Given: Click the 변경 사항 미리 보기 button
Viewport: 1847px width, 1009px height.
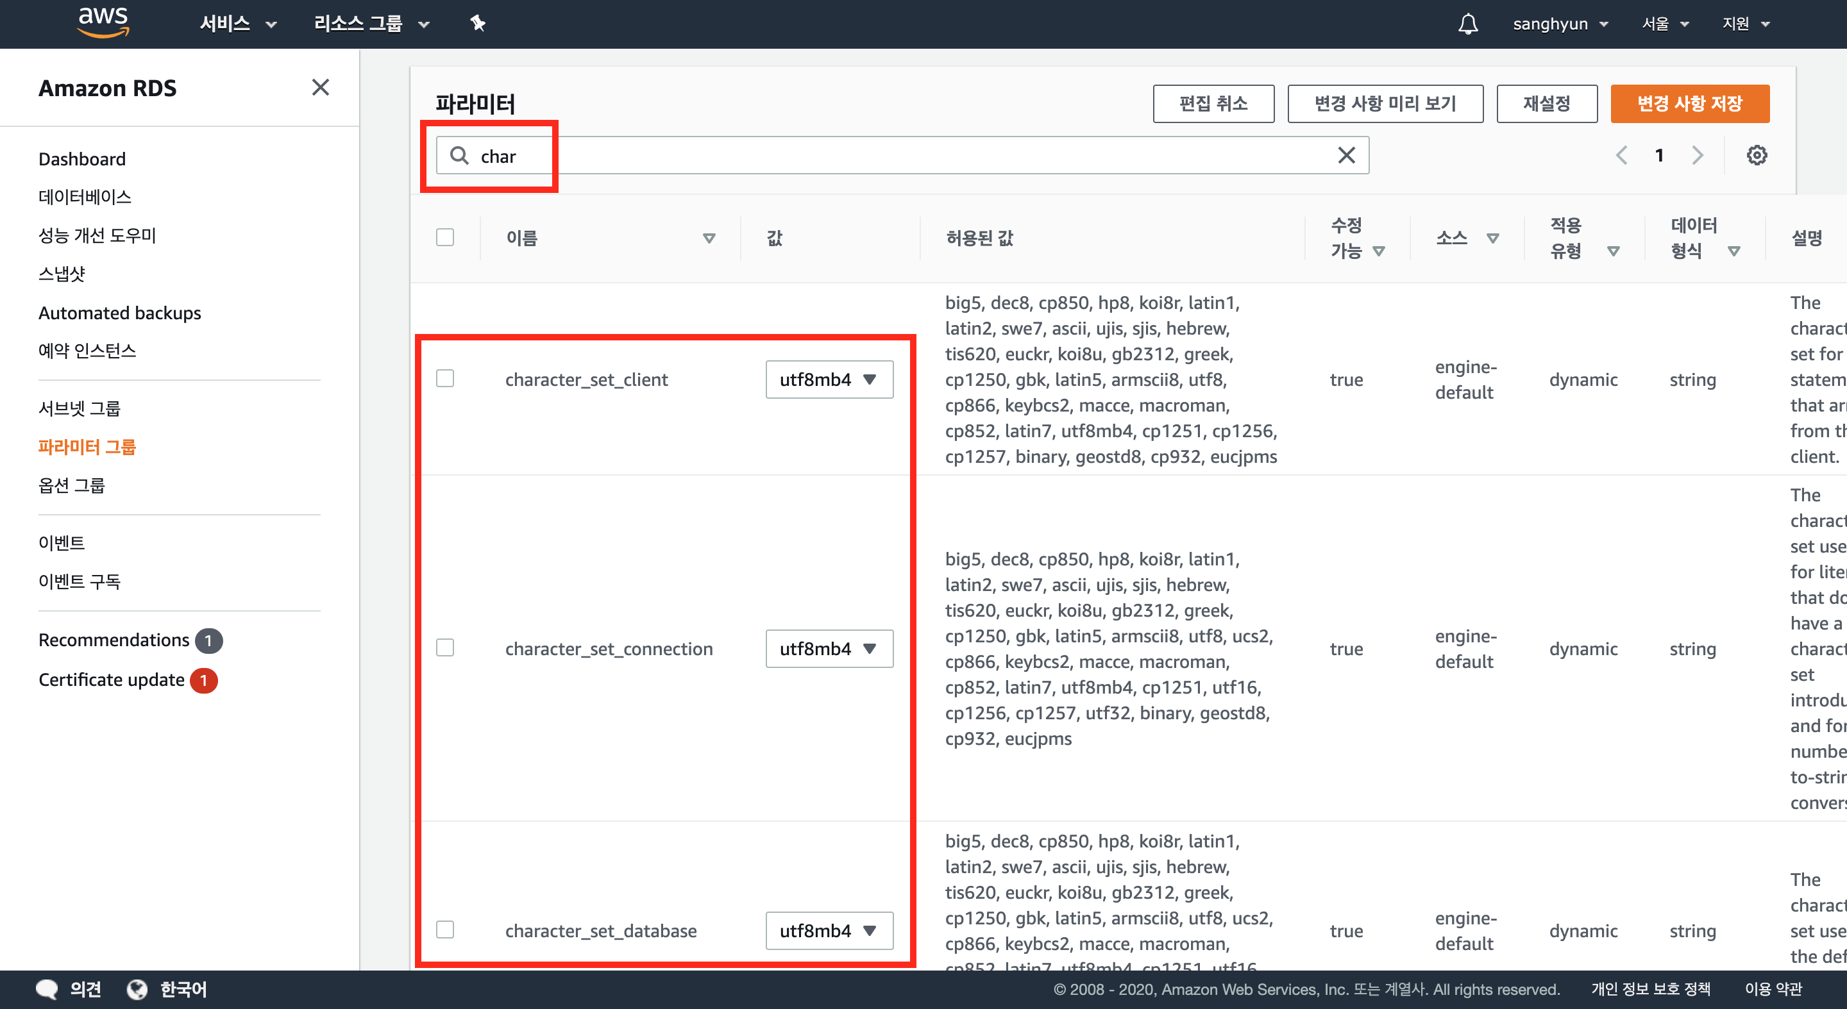Looking at the screenshot, I should point(1385,103).
